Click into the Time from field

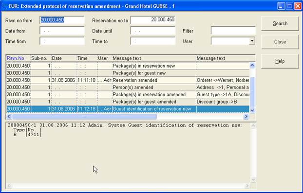[x=62, y=41]
